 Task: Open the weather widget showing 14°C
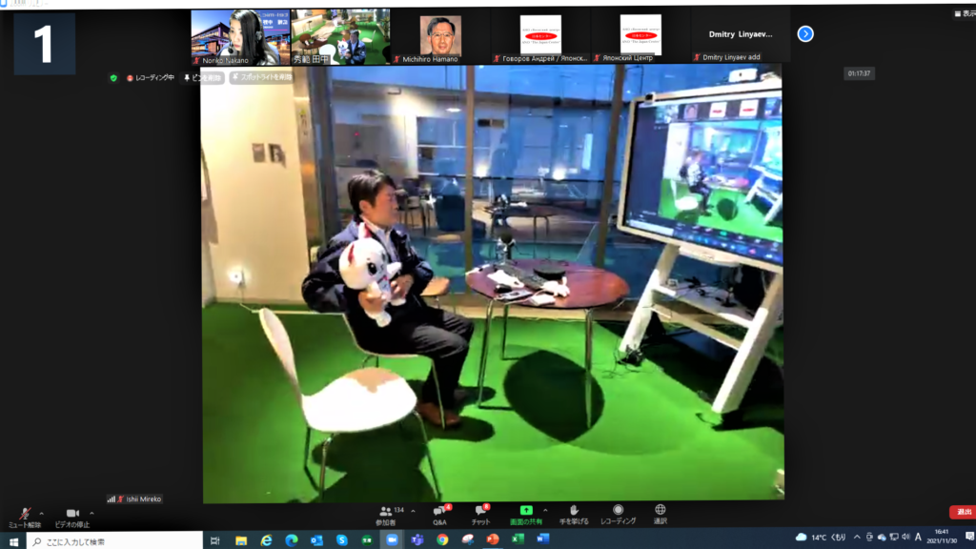pos(821,538)
